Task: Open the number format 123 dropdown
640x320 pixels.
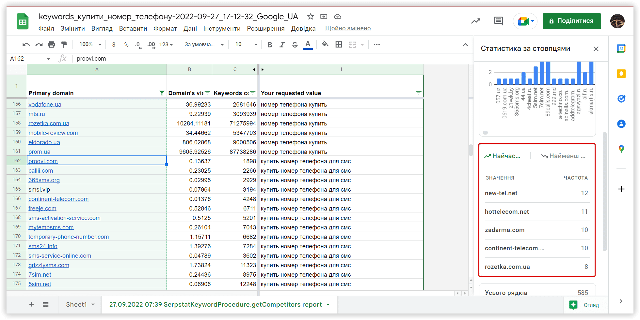Action: (166, 45)
